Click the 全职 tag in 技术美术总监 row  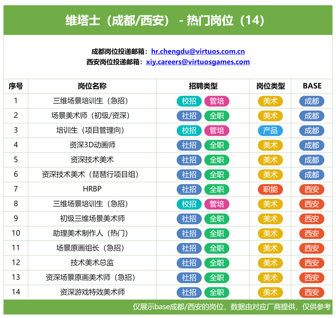pyautogui.click(x=217, y=263)
